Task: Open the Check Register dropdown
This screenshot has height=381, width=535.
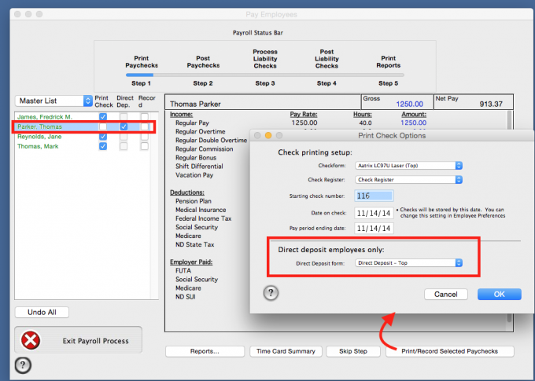Action: coord(409,180)
